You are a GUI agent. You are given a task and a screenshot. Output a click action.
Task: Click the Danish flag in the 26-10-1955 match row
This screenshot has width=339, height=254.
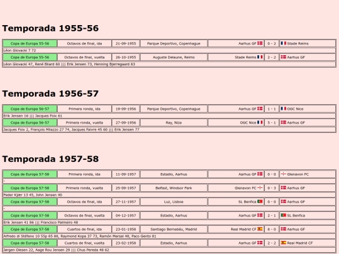[283, 57]
